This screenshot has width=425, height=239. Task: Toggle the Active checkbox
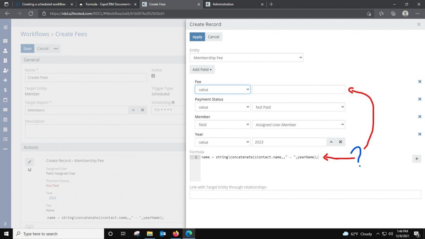[x=153, y=76]
